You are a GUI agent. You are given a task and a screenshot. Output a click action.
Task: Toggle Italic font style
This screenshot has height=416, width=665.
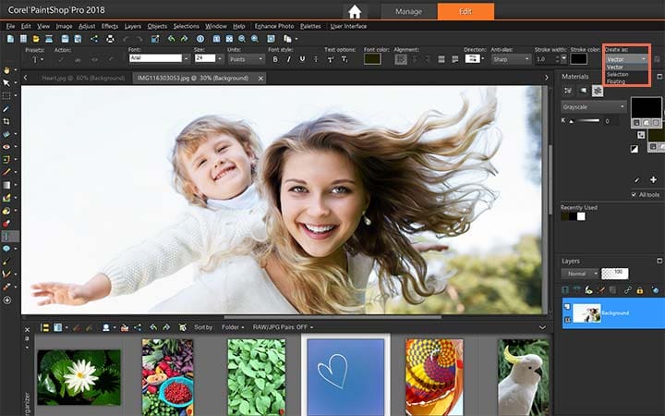coord(288,59)
